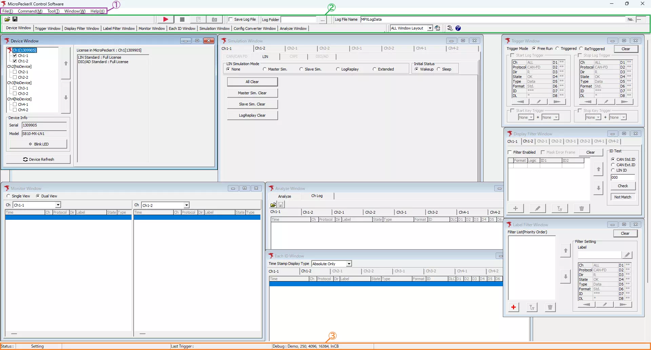Start logging with the red Play icon
The width and height of the screenshot is (651, 350).
(x=165, y=19)
